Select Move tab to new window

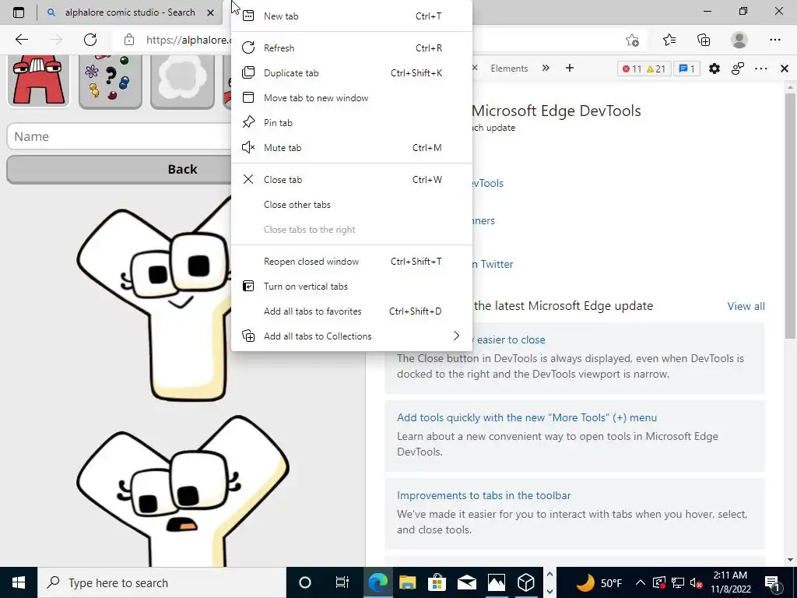352,97
